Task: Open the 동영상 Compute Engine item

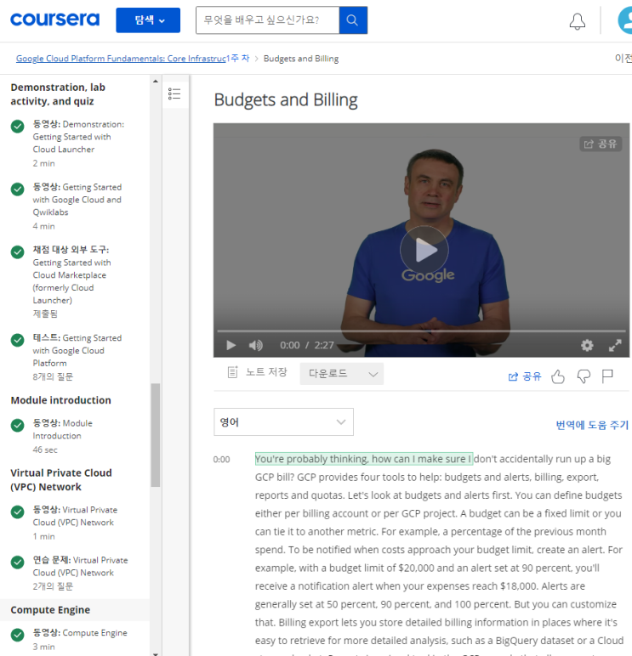Action: pos(80,639)
